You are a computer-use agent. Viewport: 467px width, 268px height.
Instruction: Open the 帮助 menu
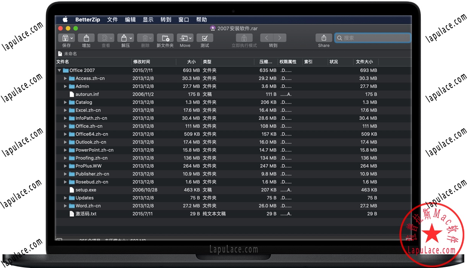(202, 20)
